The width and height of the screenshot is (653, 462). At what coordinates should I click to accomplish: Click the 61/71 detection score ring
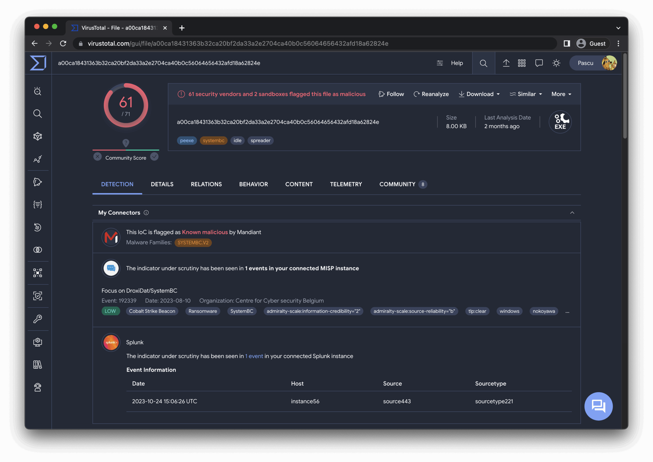point(126,105)
